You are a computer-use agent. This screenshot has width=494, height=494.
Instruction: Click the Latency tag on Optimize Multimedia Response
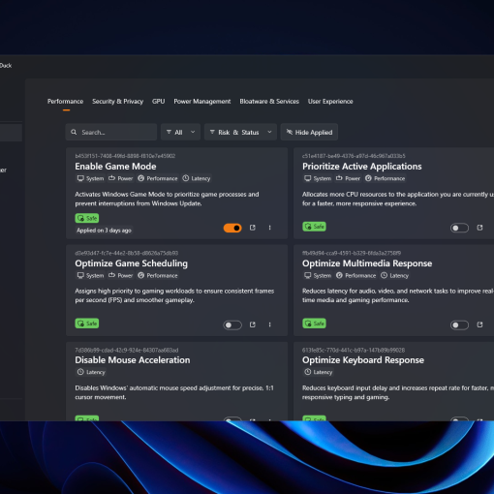(x=395, y=275)
